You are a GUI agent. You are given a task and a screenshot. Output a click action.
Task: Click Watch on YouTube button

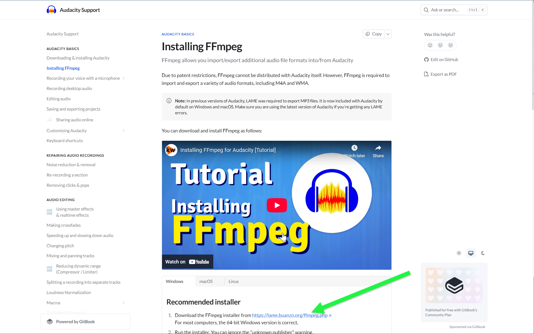187,262
